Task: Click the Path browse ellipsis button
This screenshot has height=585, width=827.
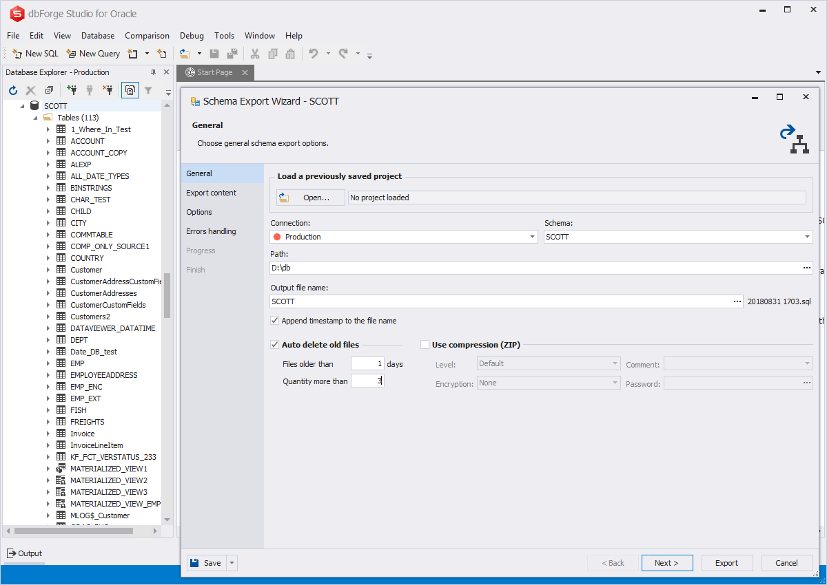Action: click(806, 268)
